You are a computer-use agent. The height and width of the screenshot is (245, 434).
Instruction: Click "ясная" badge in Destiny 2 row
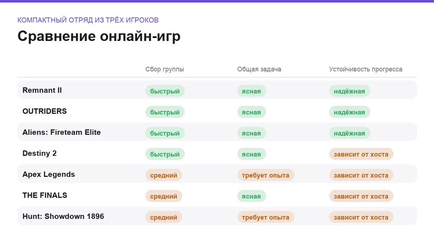[252, 154]
